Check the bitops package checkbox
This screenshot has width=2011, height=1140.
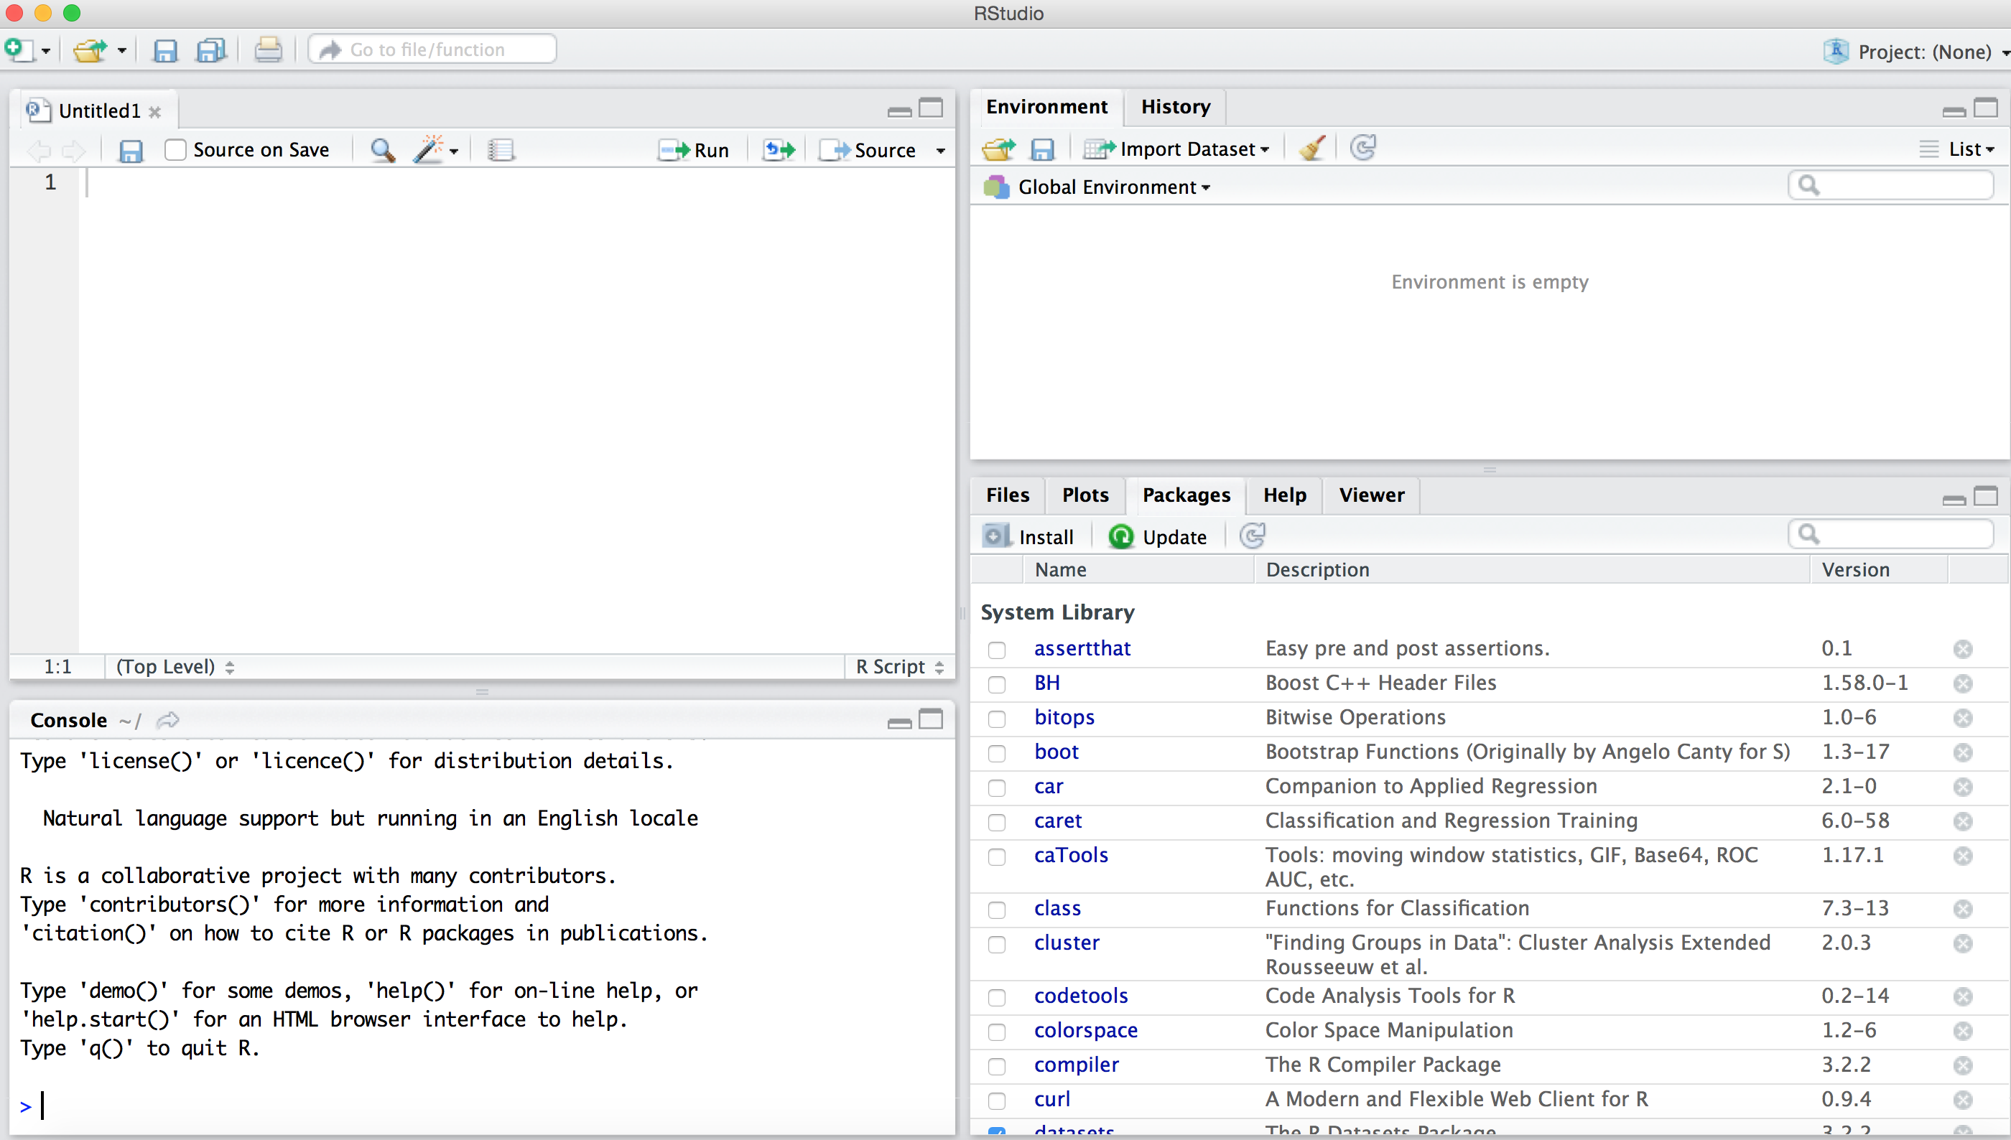(996, 719)
